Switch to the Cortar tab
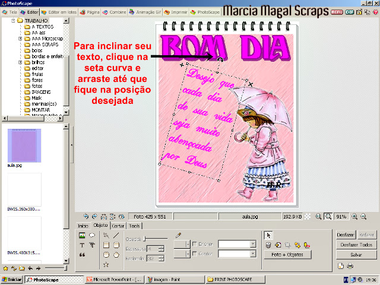The width and height of the screenshot is (380, 285). [x=118, y=226]
